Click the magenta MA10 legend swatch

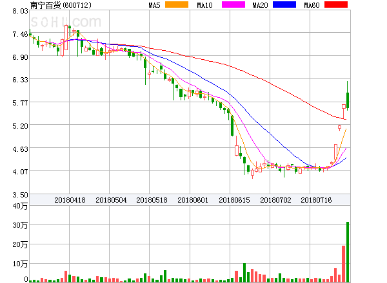(233, 5)
